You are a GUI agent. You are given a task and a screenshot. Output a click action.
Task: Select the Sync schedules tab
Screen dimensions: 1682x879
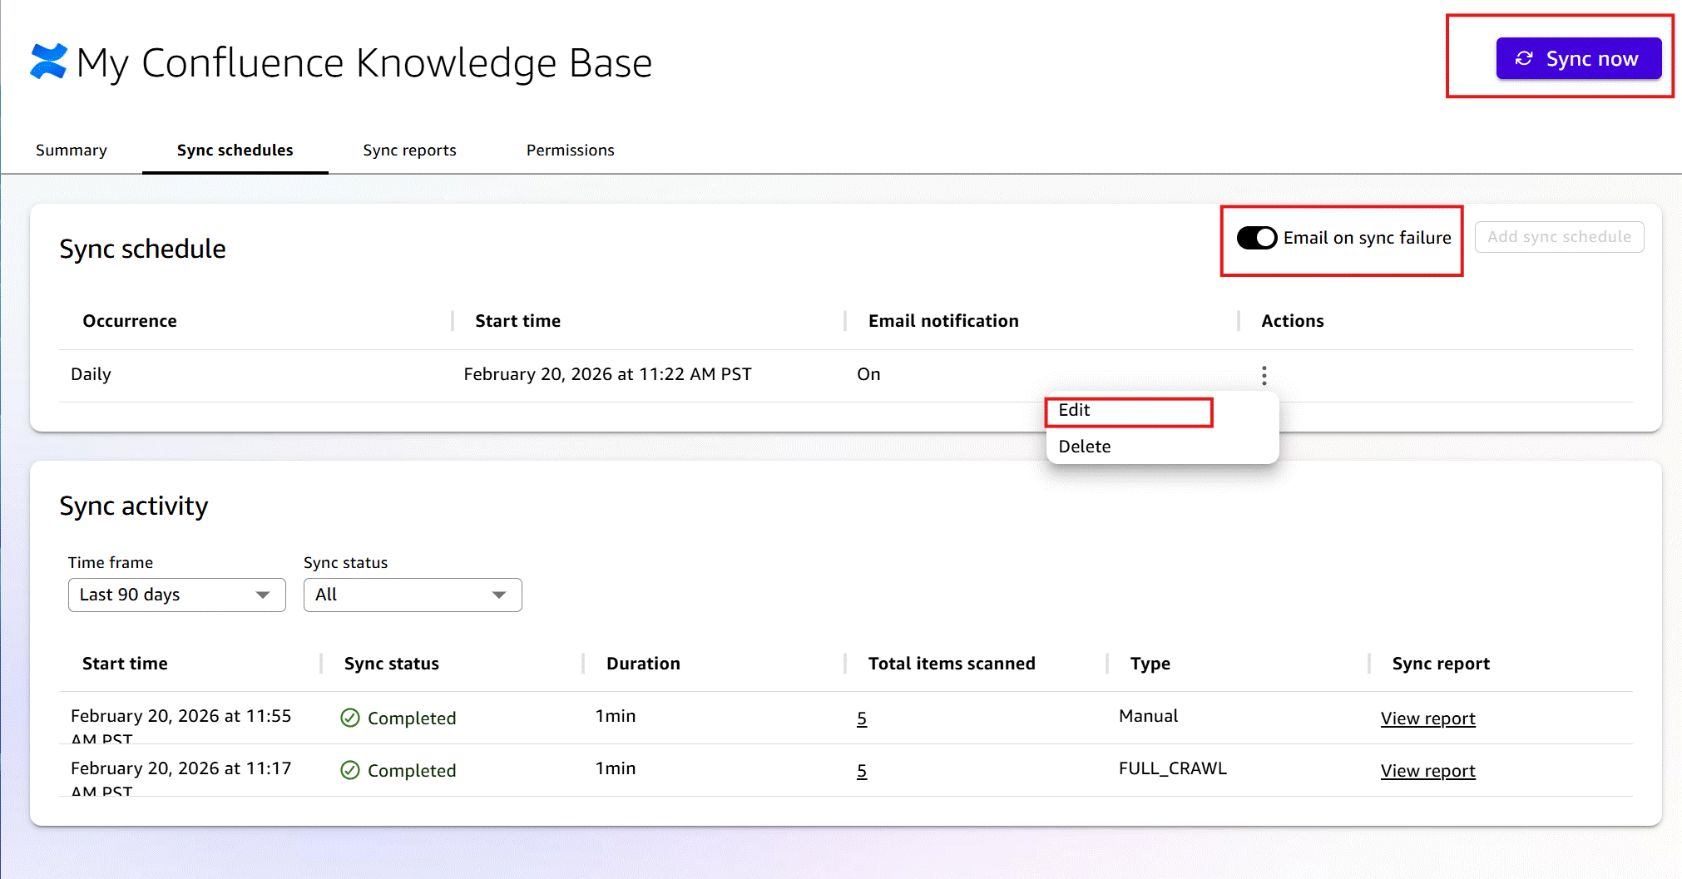[235, 150]
